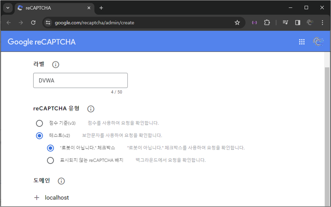
Task: Select "로봇이 아닙니다." 체크박스 radio option
Action: pyautogui.click(x=50, y=148)
